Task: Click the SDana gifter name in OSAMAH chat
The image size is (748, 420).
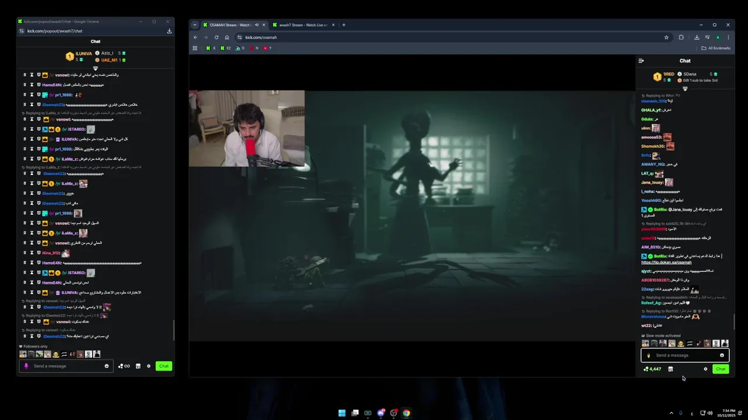Action: pos(690,74)
